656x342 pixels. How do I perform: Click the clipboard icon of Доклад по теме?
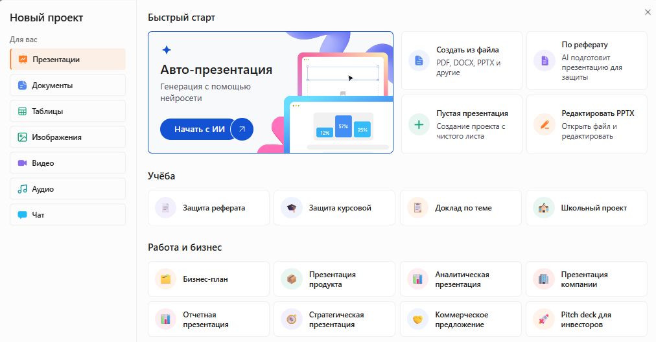point(417,208)
